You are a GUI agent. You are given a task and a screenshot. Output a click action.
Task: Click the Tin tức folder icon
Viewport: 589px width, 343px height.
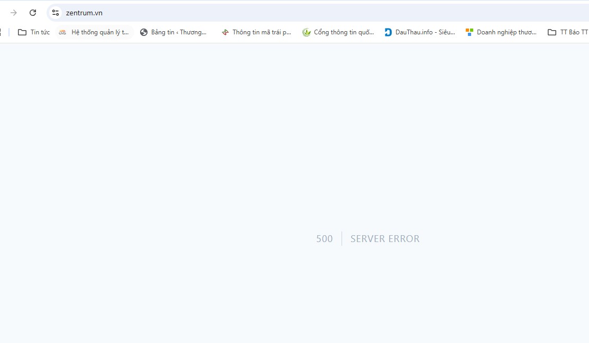22,32
